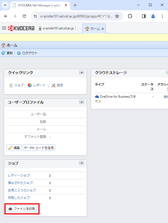Click ログアウト to log out

[x=27, y=53]
